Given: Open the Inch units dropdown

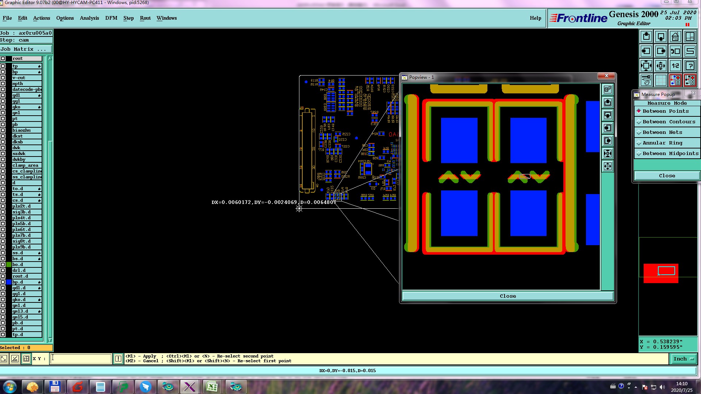Looking at the screenshot, I should [683, 359].
